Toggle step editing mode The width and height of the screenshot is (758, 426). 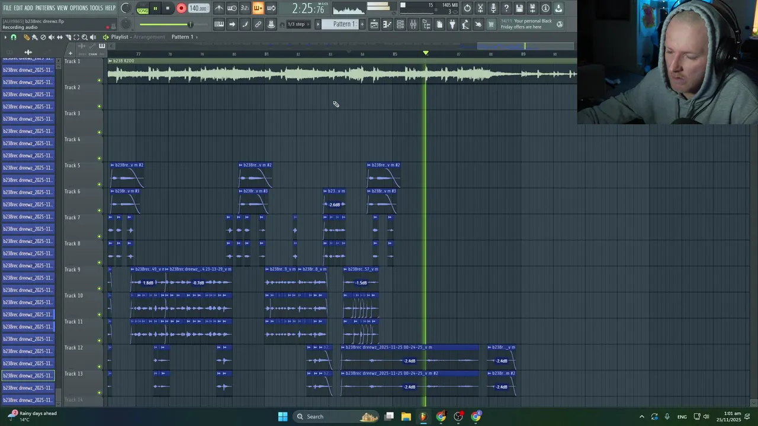245,24
